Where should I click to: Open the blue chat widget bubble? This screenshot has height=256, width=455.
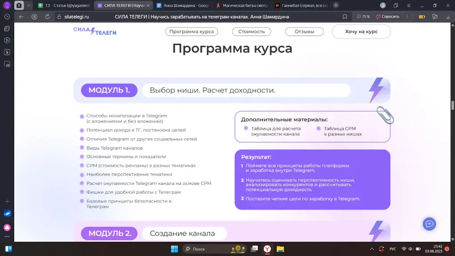429,224
